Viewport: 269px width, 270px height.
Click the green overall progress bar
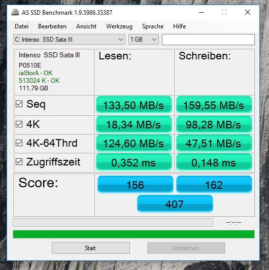tap(133, 234)
